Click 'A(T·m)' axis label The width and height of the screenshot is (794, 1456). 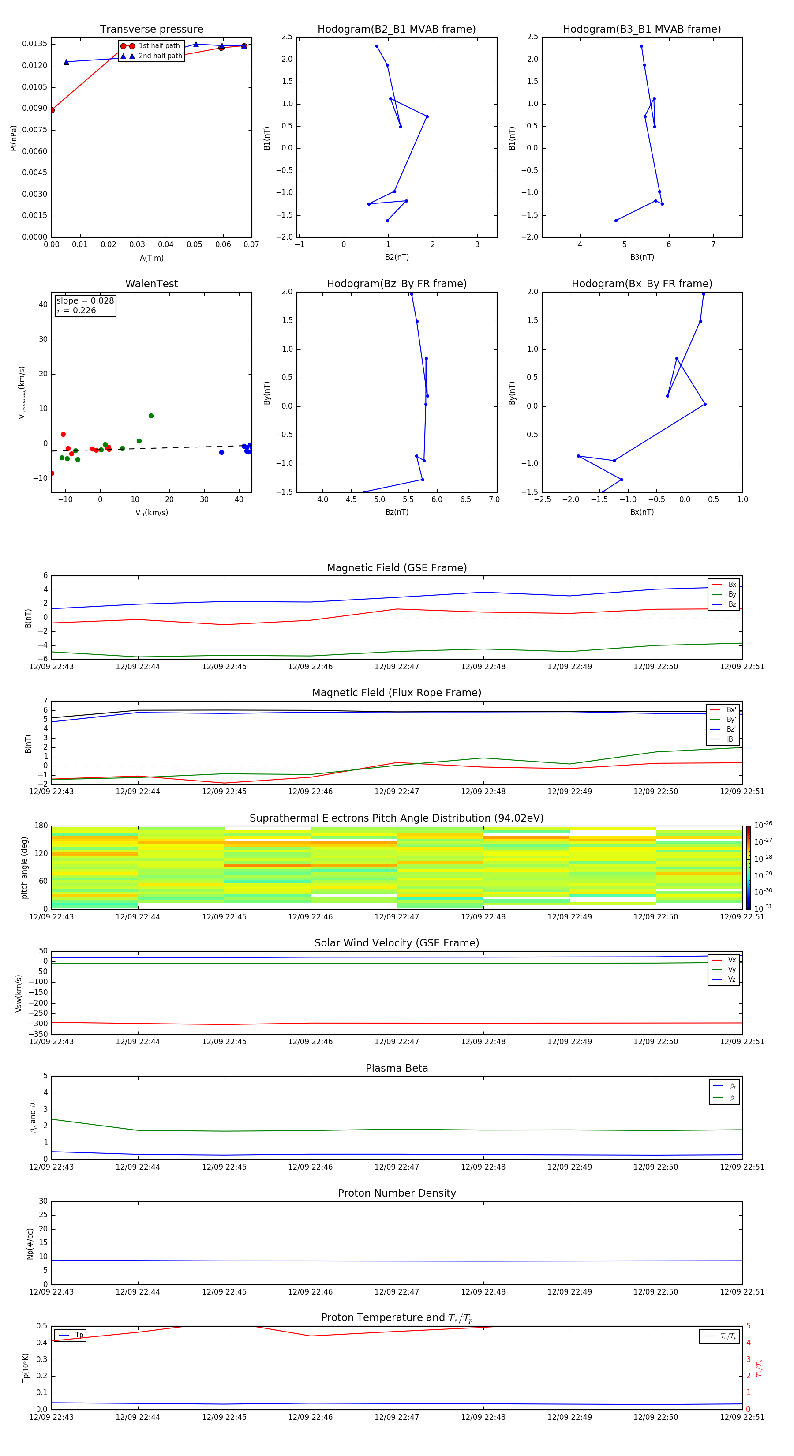151,258
